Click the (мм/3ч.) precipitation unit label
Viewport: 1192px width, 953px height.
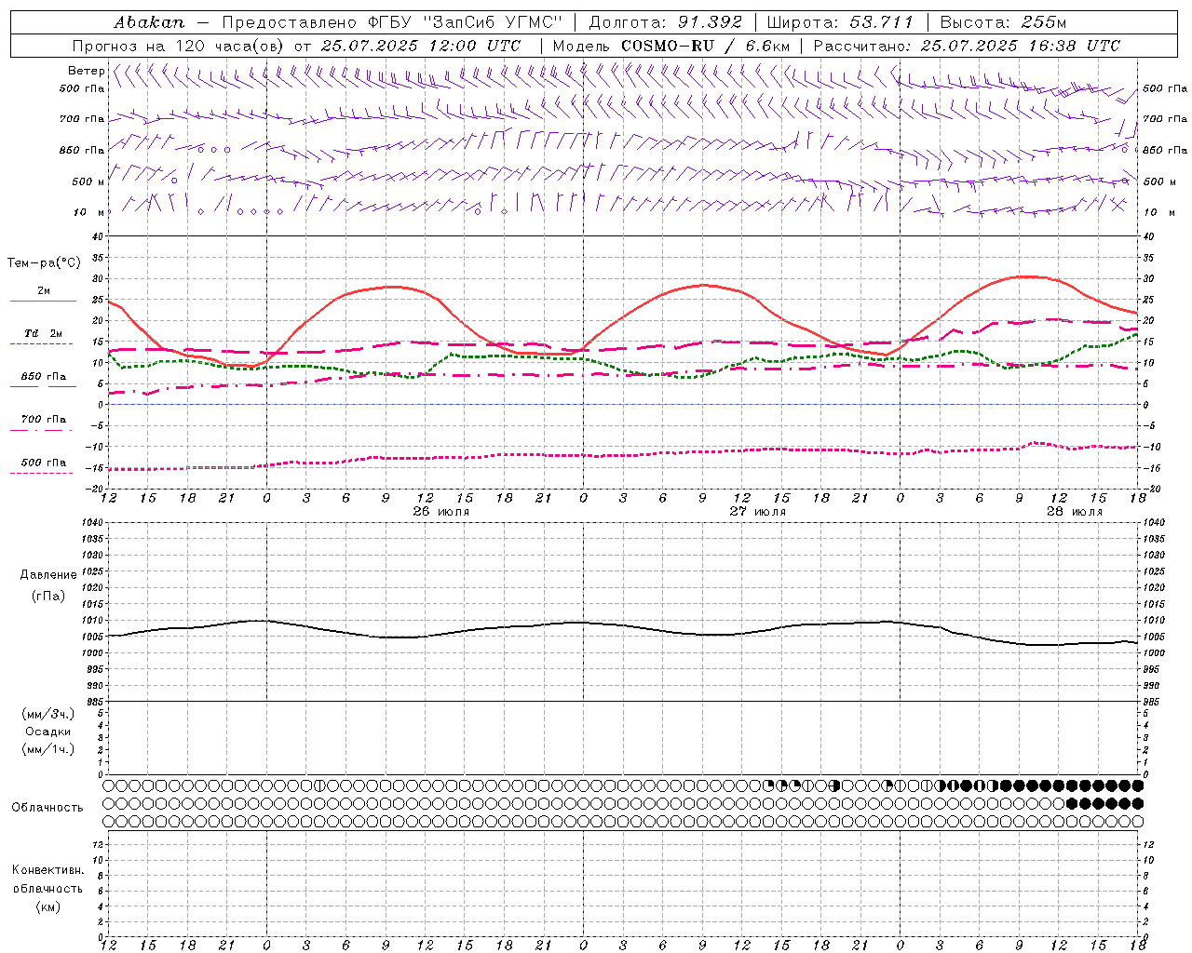(47, 714)
